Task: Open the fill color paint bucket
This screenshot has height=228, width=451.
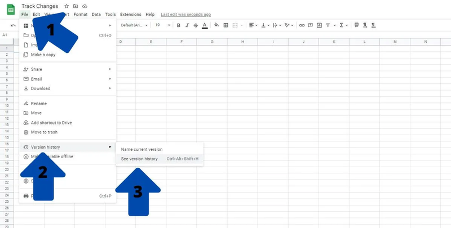Action: (216, 25)
